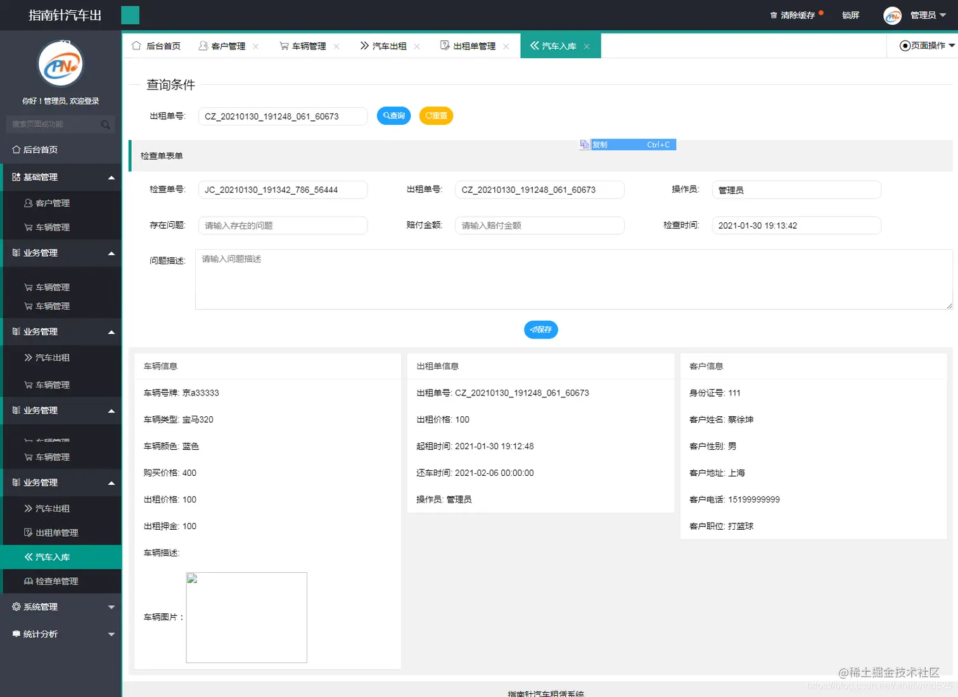Click the orange 重置 button
Image resolution: width=958 pixels, height=697 pixels.
click(x=436, y=116)
